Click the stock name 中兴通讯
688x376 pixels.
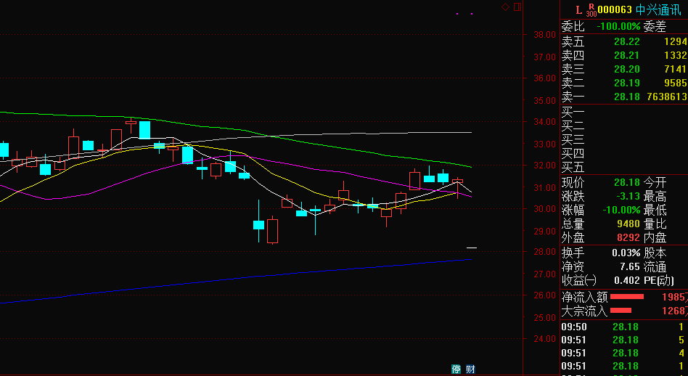[658, 9]
